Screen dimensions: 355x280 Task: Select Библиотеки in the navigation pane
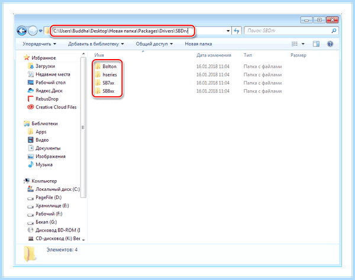pos(44,123)
